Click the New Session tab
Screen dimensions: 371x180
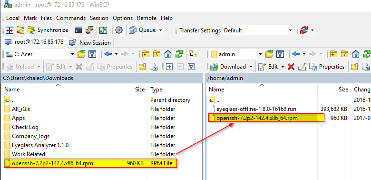pos(90,43)
